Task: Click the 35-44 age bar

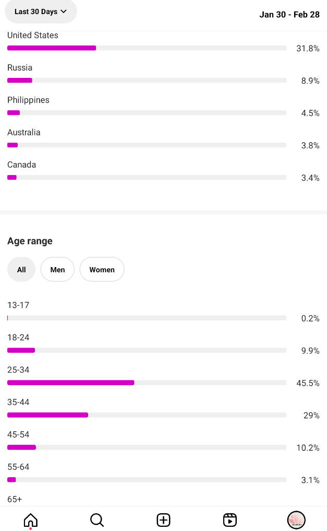Action: pos(147,415)
